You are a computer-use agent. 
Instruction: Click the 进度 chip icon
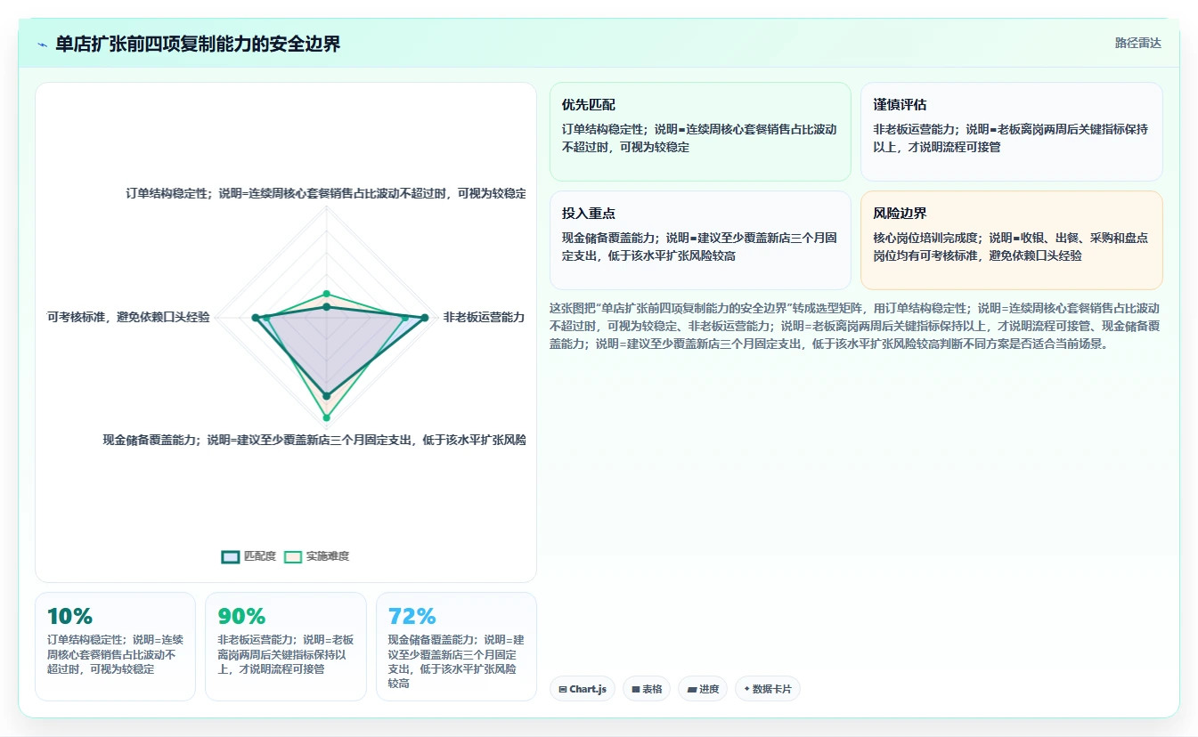point(692,689)
